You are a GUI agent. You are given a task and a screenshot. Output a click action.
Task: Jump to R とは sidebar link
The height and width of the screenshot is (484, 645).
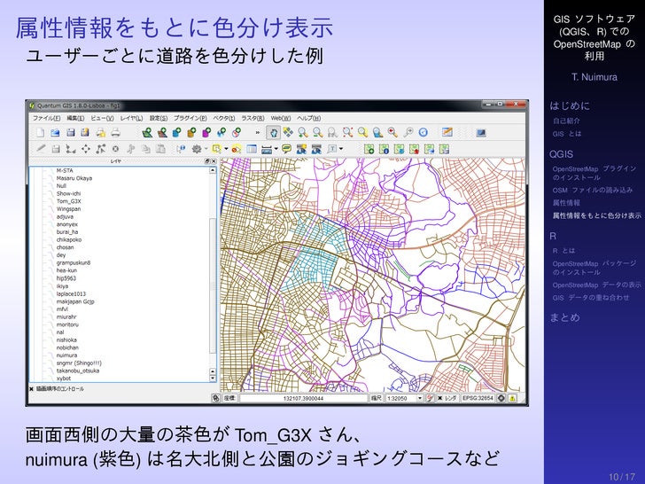[x=563, y=251]
